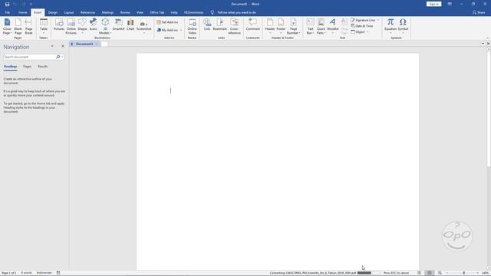
Task: Expand the Signature Line dropdown arrow
Action: [x=378, y=20]
